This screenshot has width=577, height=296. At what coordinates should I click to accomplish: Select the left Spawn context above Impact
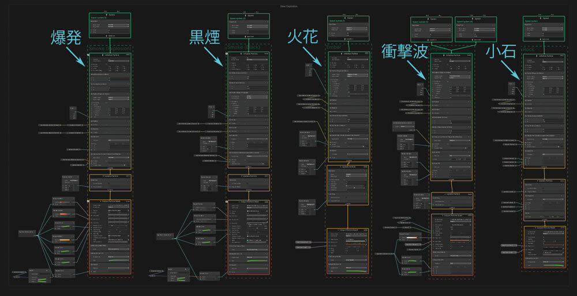click(432, 18)
